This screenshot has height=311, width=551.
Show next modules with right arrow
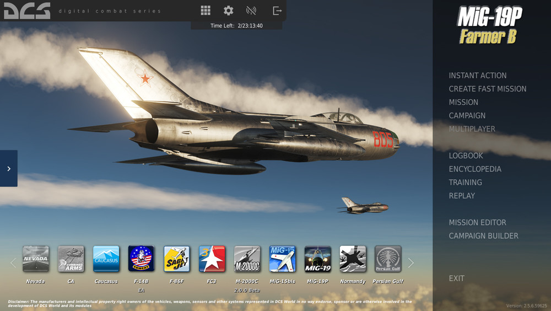(411, 263)
